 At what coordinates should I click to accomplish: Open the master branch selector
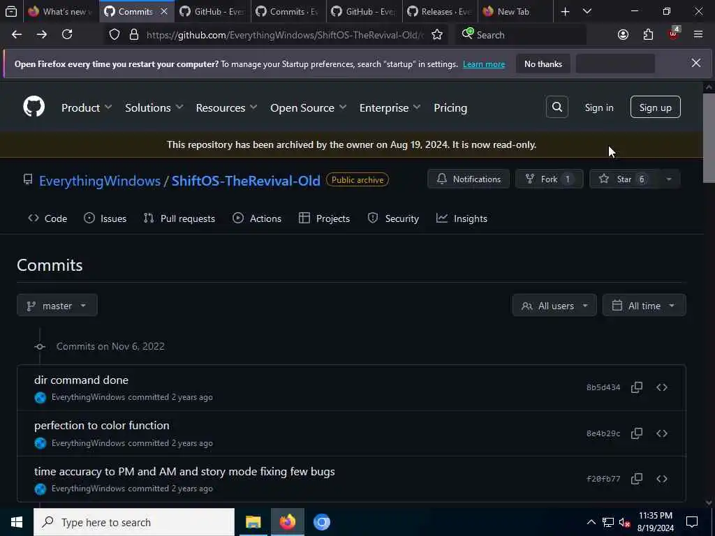(57, 306)
